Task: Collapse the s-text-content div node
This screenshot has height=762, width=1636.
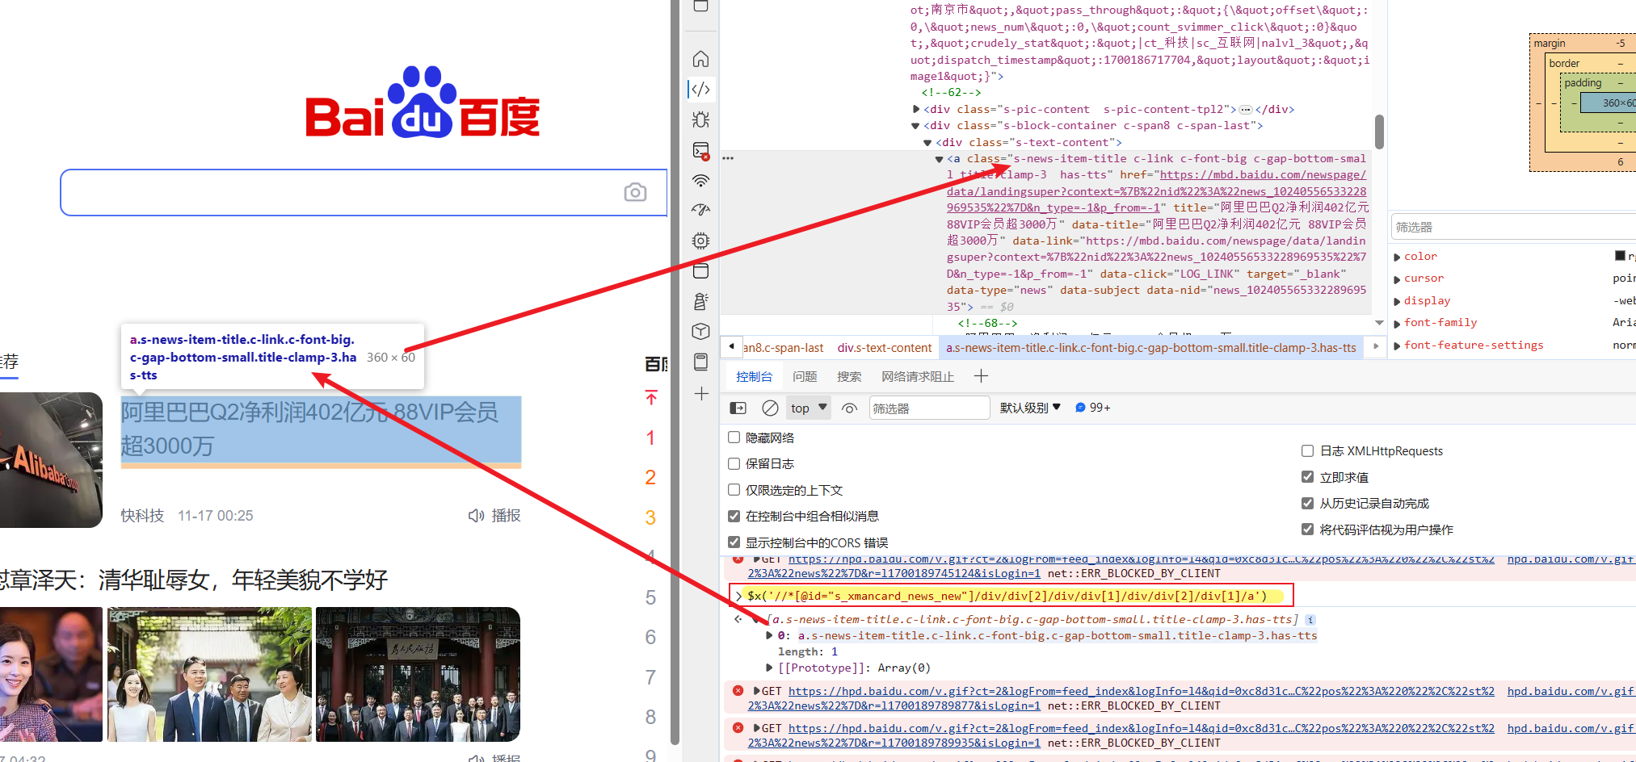Action: coord(927,142)
